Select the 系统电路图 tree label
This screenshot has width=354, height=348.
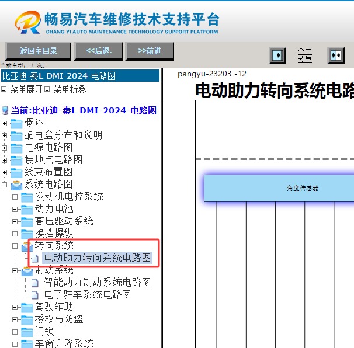tap(48, 184)
